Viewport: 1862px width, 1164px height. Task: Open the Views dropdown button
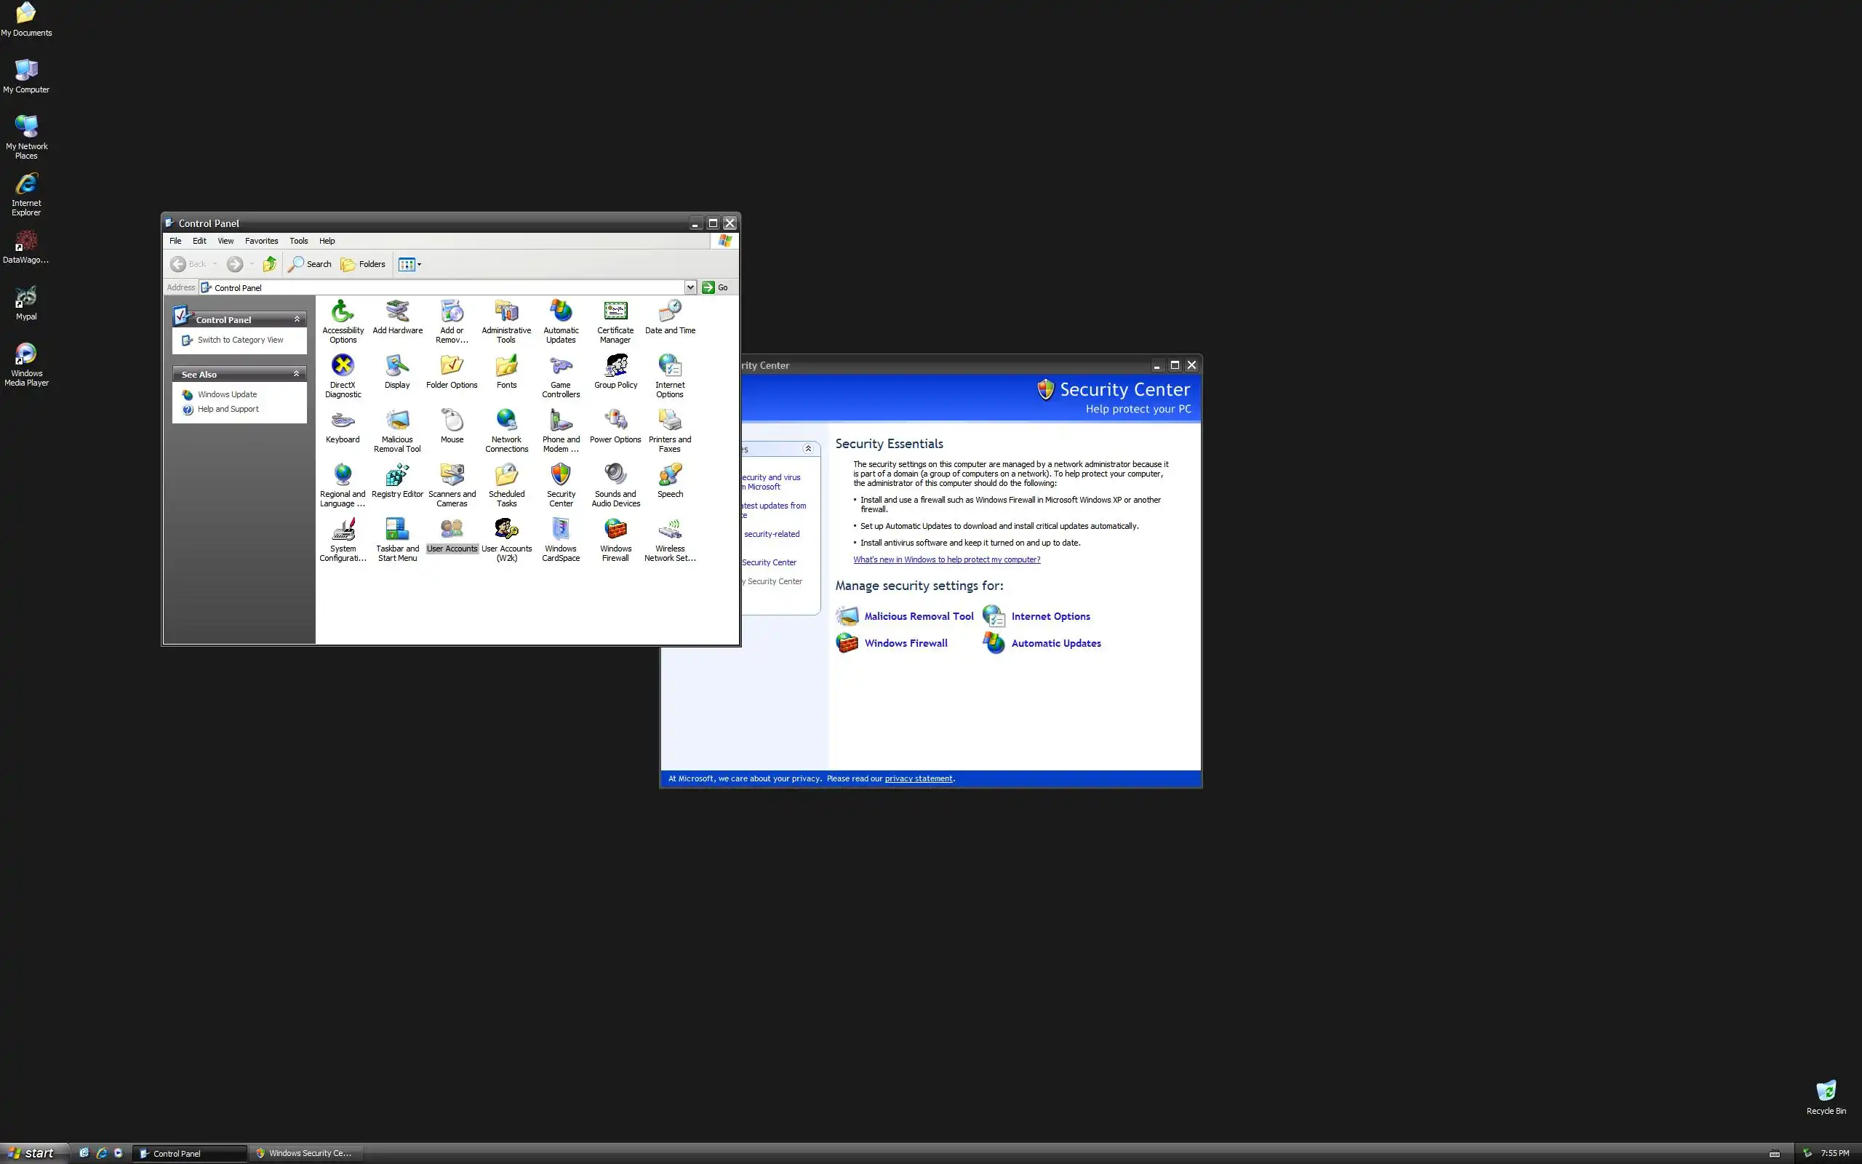pyautogui.click(x=410, y=264)
